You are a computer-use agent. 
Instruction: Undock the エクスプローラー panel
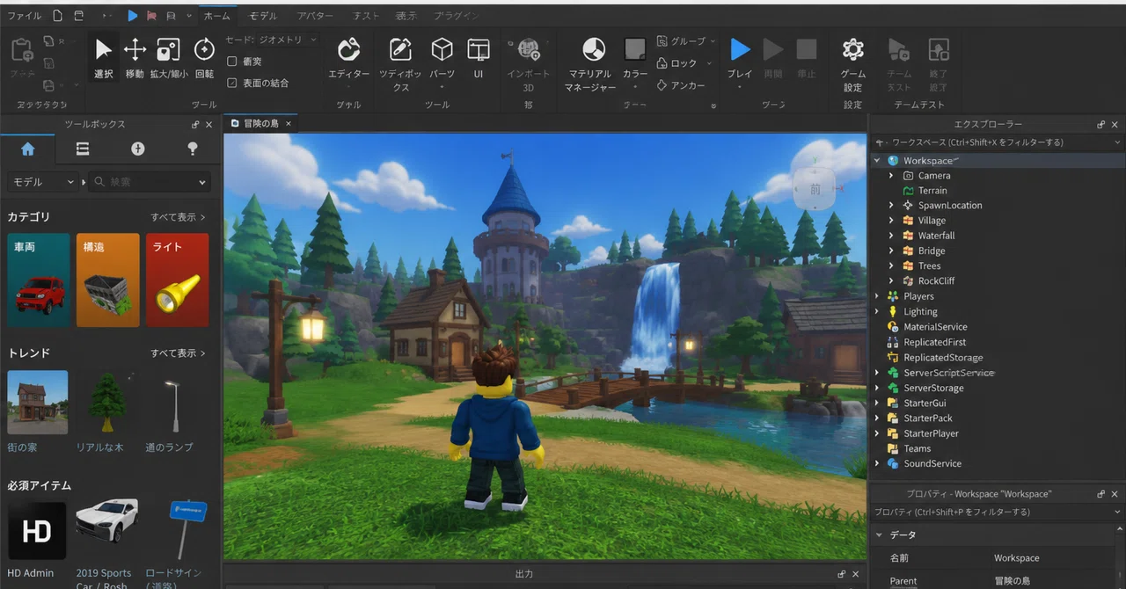click(1101, 125)
